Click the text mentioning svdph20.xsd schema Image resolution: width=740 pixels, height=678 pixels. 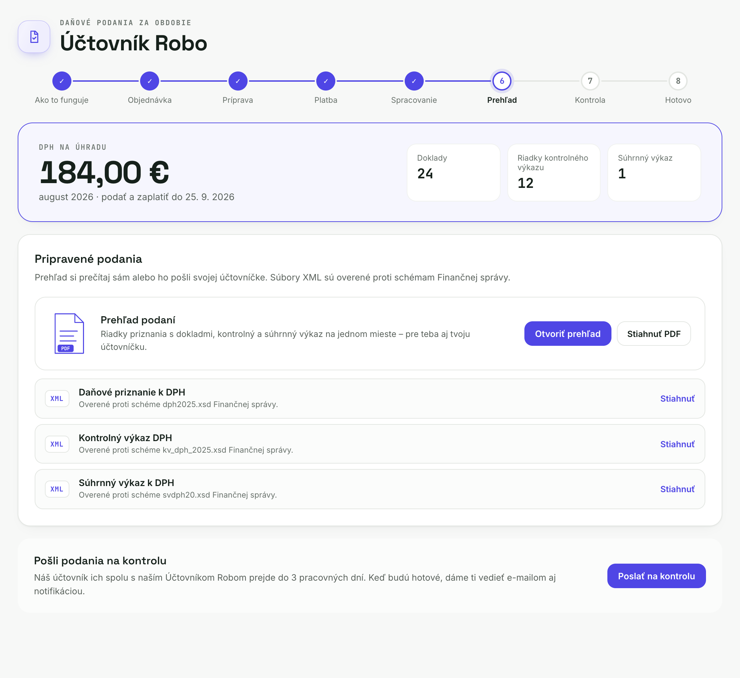[x=178, y=495]
